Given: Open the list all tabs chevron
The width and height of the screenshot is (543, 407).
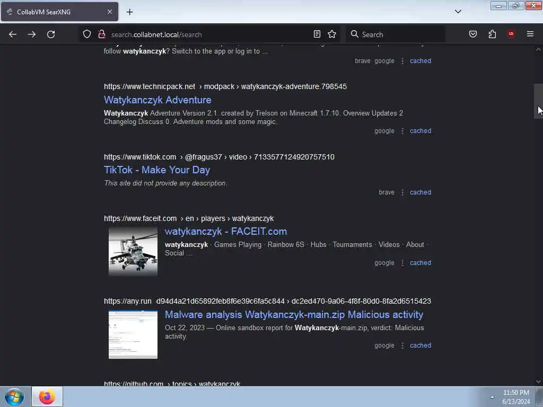Looking at the screenshot, I should (x=458, y=12).
